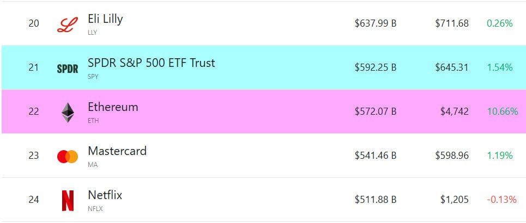Click Ethereum's 10.66% daily change
Viewport: 526px width, 223px height.
pos(503,112)
